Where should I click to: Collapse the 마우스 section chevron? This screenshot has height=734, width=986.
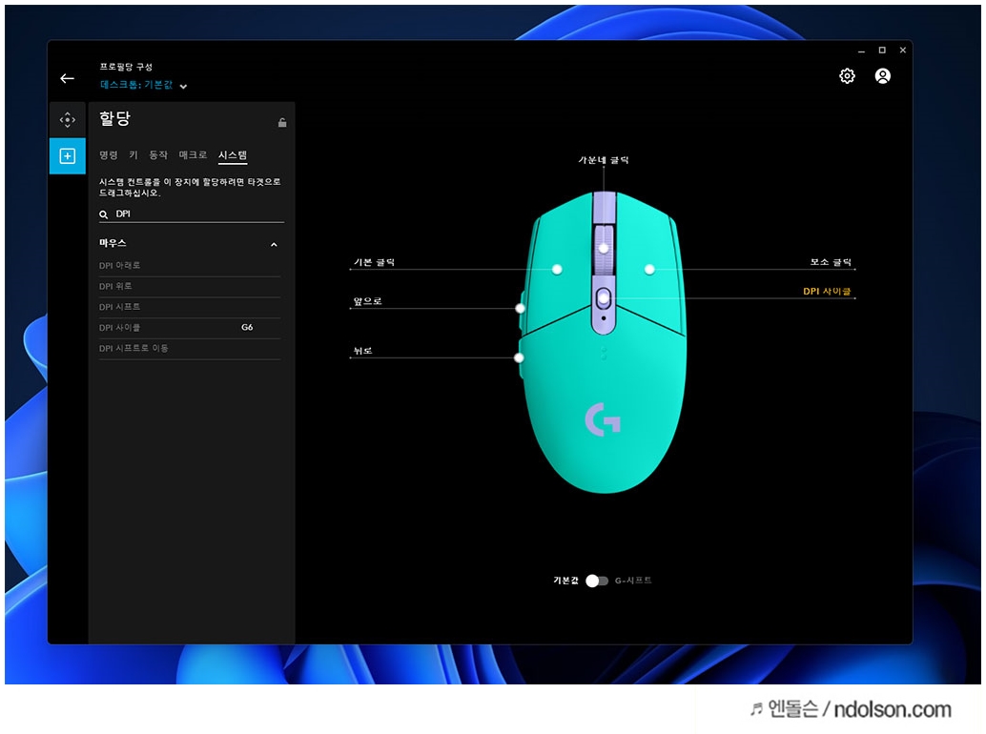274,244
